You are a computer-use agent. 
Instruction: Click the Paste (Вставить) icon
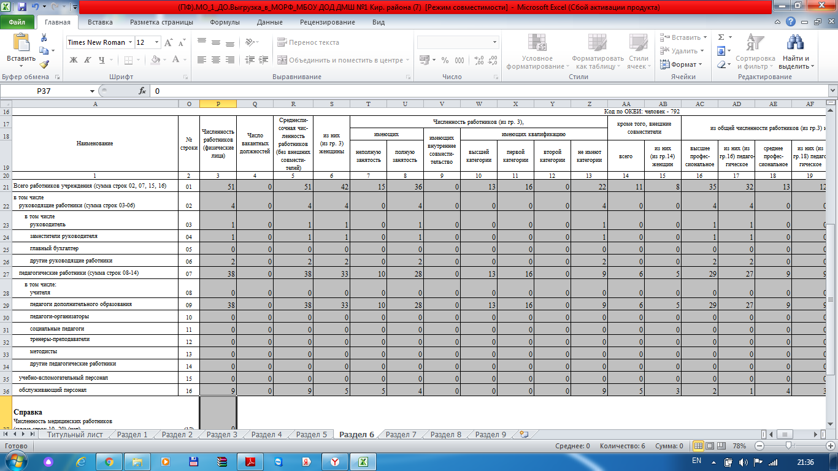[x=21, y=44]
